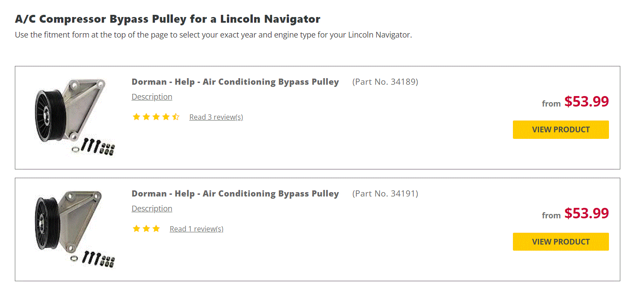Click the first star of part 34191's rating
Image resolution: width=643 pixels, height=300 pixels.
pyautogui.click(x=136, y=229)
